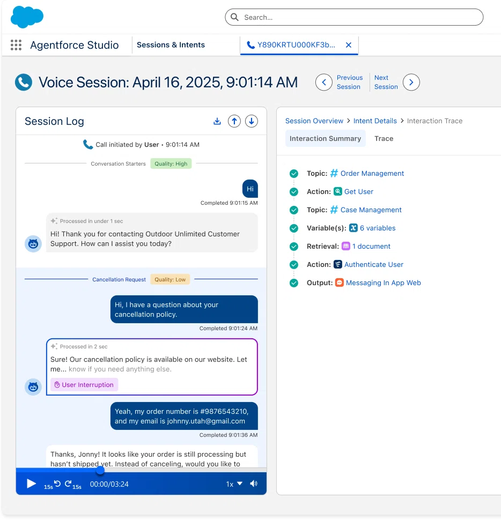Click the 00:00/03:24 playback time
The width and height of the screenshot is (501, 520).
(109, 484)
